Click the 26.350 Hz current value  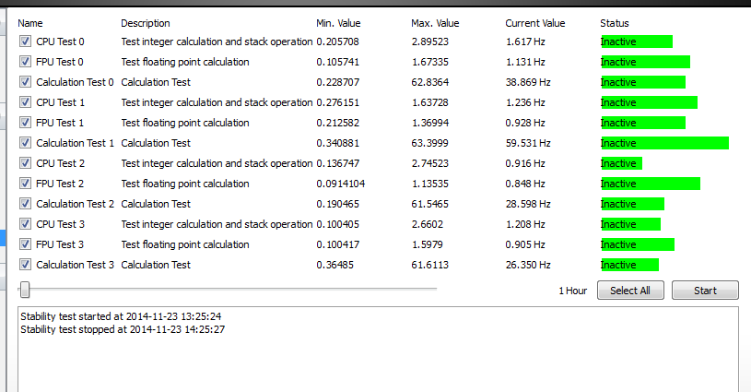[528, 265]
